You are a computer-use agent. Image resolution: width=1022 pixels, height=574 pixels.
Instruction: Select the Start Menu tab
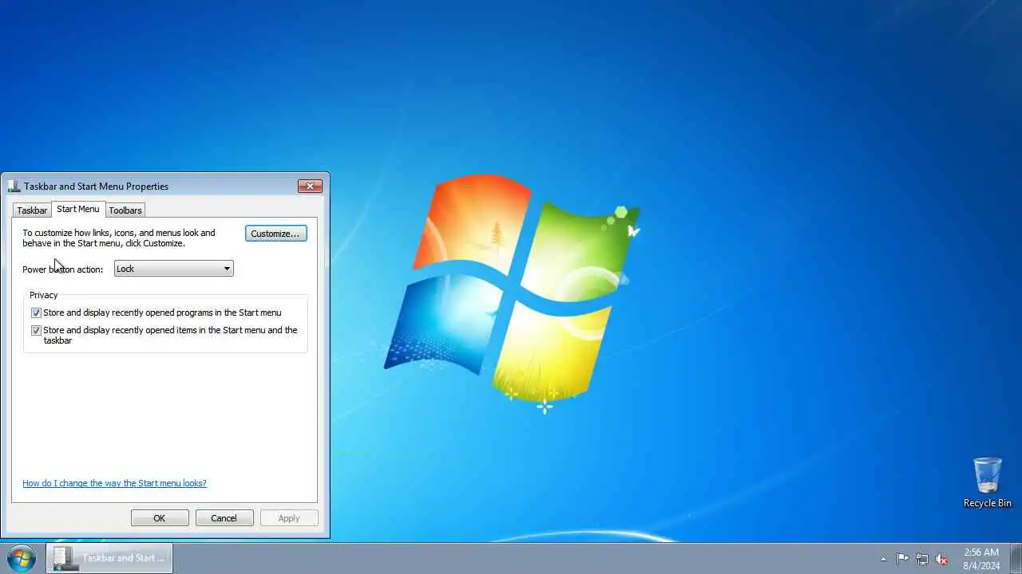coord(78,209)
